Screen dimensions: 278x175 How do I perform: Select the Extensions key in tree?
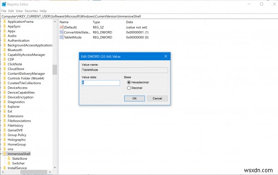coord(15,116)
